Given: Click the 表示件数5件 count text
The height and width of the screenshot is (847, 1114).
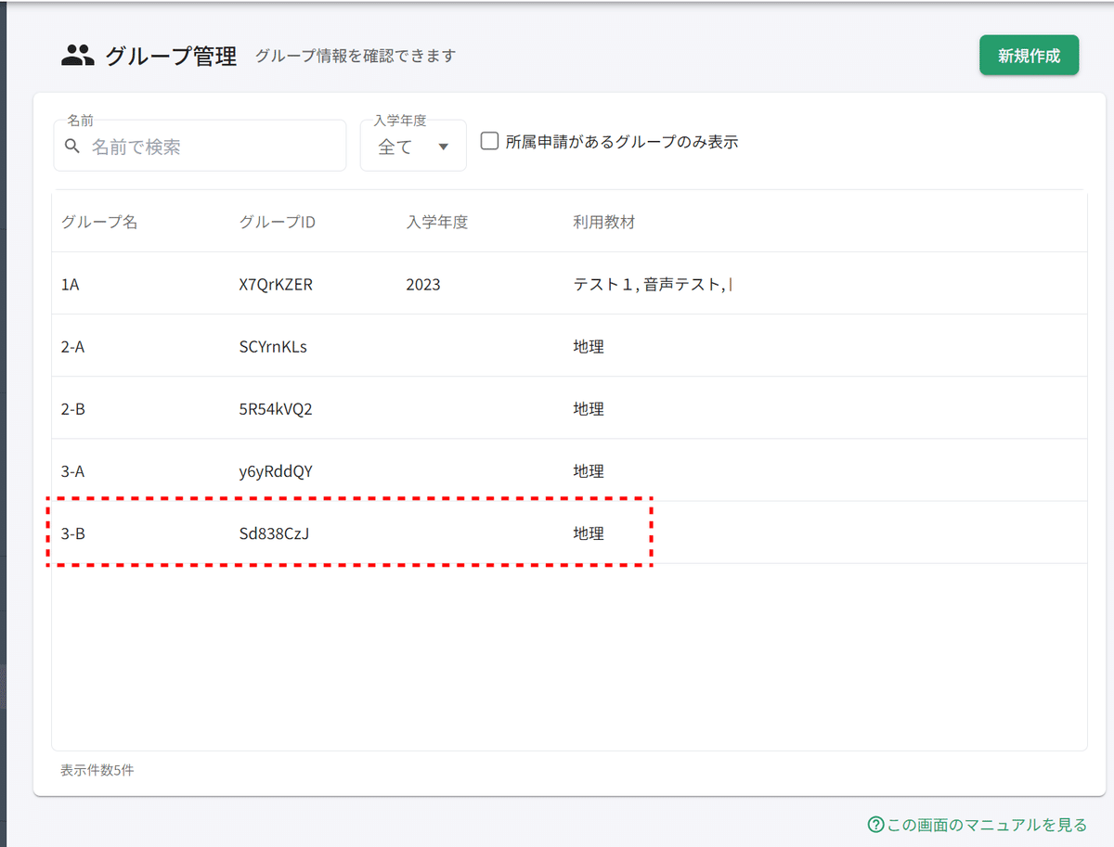Looking at the screenshot, I should pyautogui.click(x=97, y=770).
